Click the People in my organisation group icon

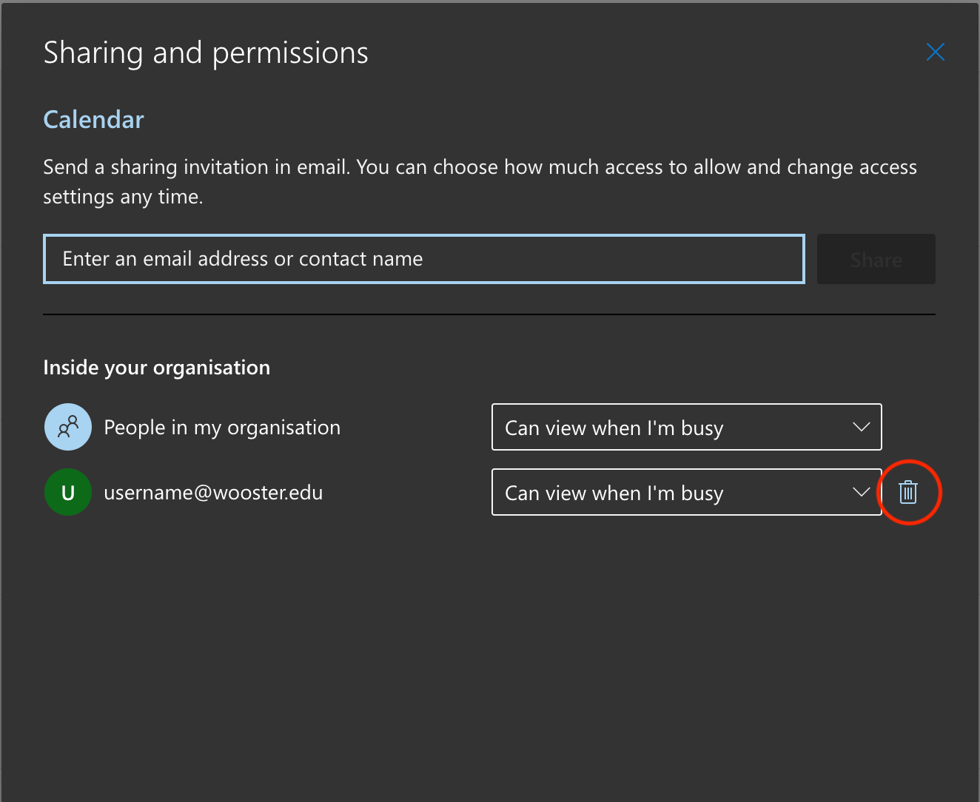click(x=68, y=427)
